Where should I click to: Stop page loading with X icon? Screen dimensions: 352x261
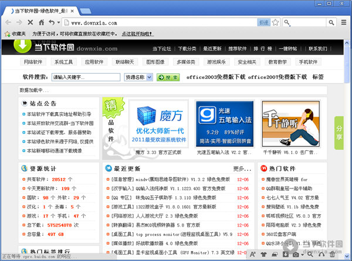[x=31, y=22]
